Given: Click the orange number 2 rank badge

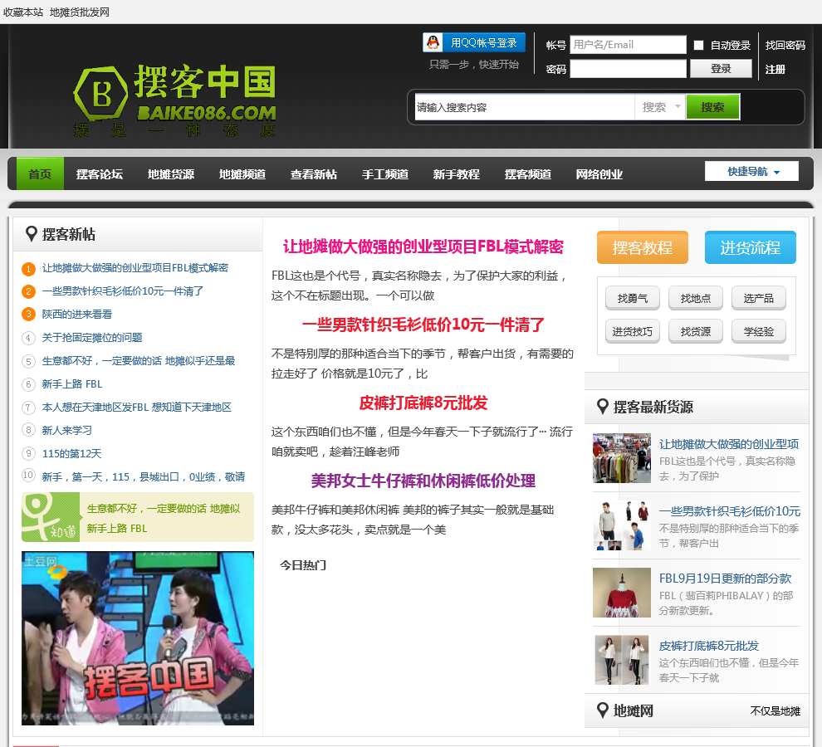Looking at the screenshot, I should tap(28, 291).
